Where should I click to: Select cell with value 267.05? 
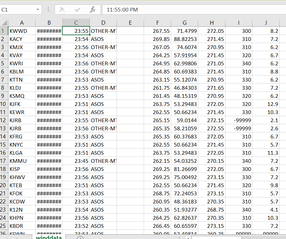[x=158, y=47]
